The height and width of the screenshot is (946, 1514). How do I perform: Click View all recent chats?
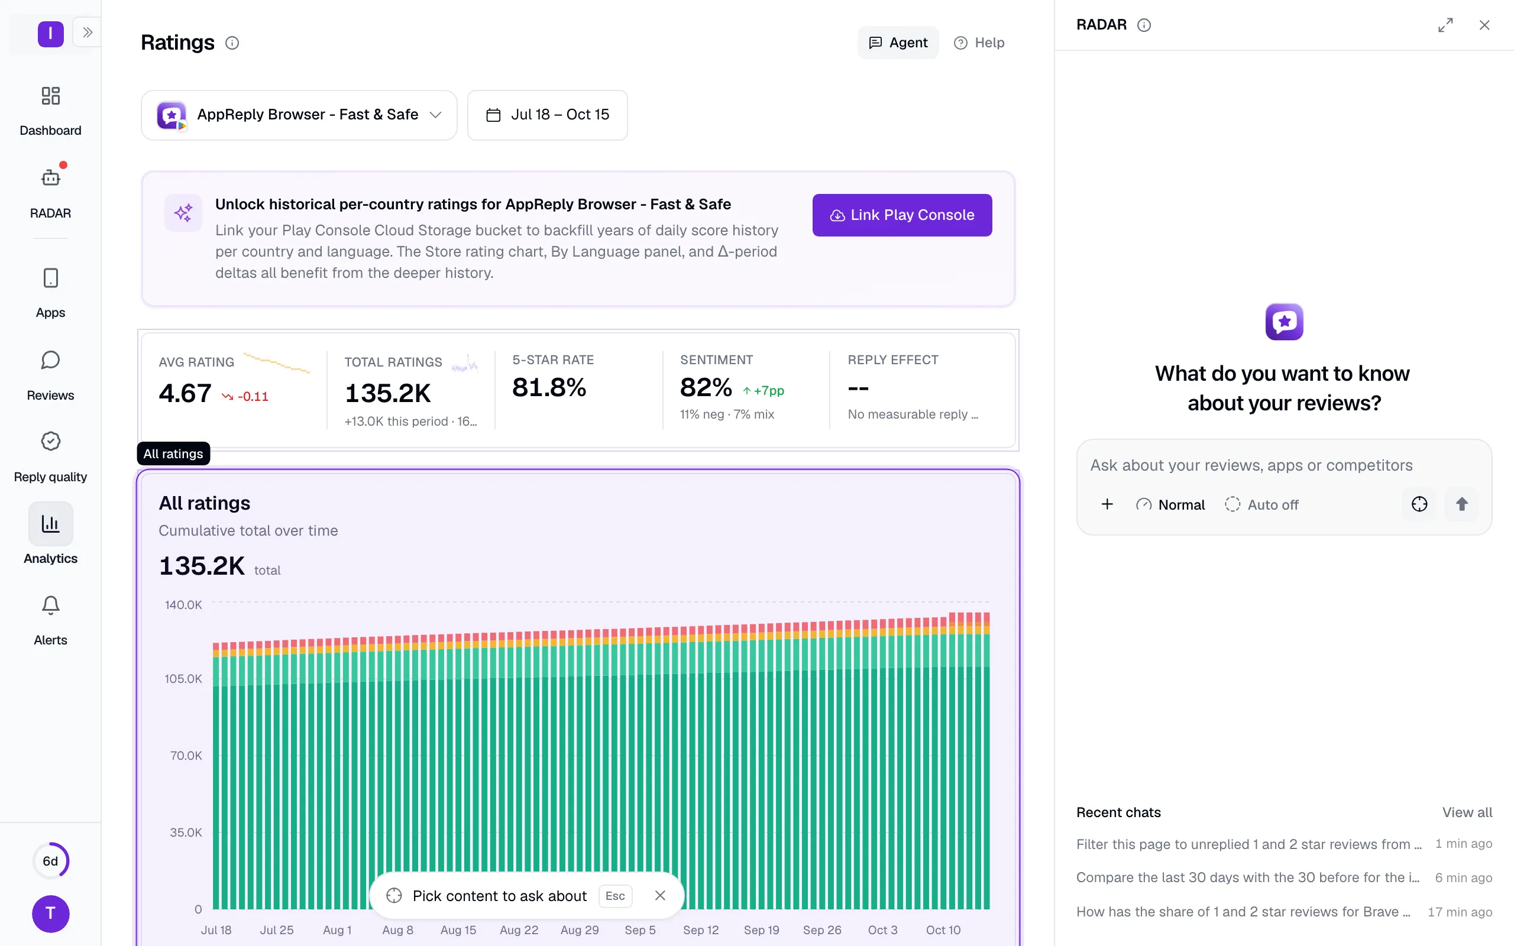tap(1467, 812)
